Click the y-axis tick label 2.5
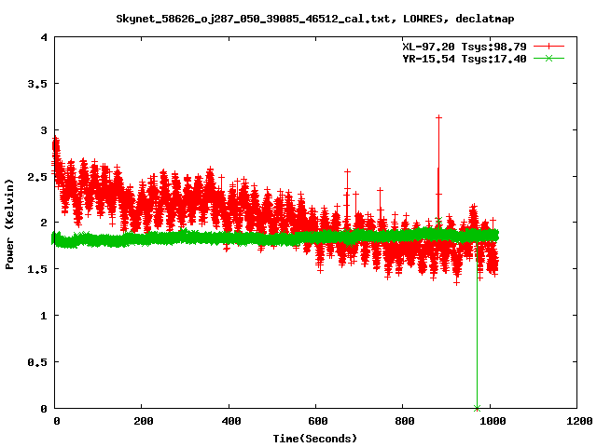Screen dimensions: 597x447 [37, 177]
